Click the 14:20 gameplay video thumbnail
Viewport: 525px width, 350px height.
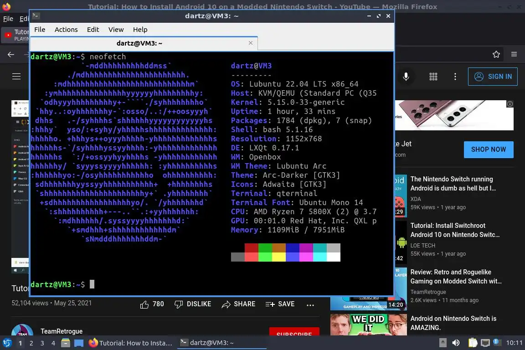(x=369, y=303)
